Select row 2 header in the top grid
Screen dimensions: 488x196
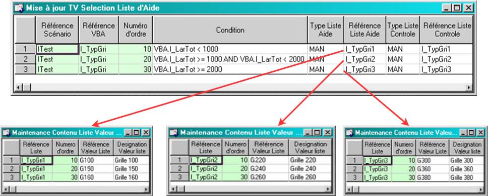click(x=25, y=59)
